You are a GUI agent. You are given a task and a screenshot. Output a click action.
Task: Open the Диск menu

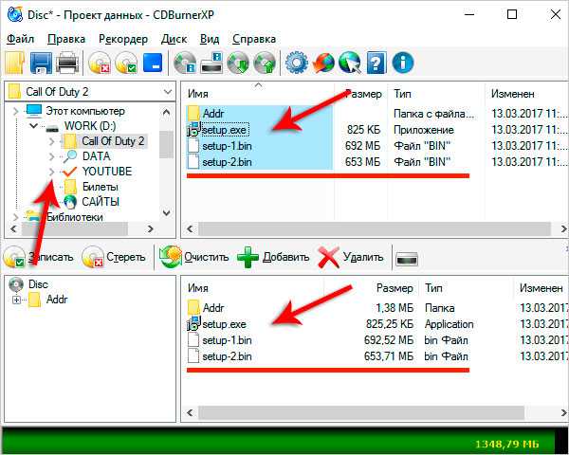174,39
